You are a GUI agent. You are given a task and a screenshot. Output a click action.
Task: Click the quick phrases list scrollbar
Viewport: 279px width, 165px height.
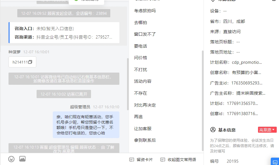tap(202, 101)
